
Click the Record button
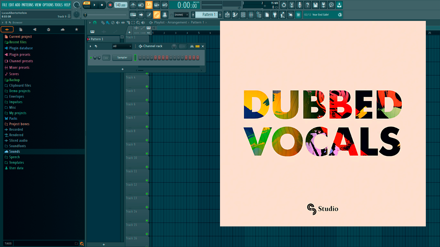coord(110,5)
